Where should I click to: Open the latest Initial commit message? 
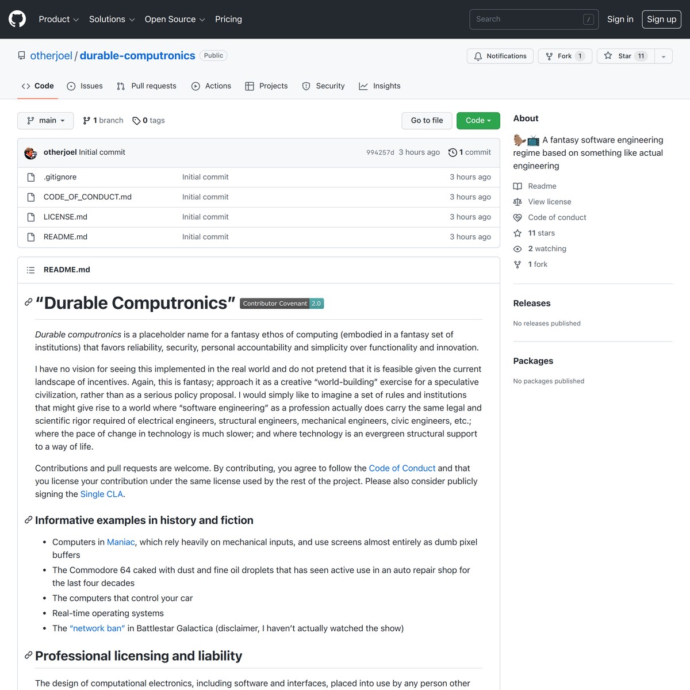[102, 152]
